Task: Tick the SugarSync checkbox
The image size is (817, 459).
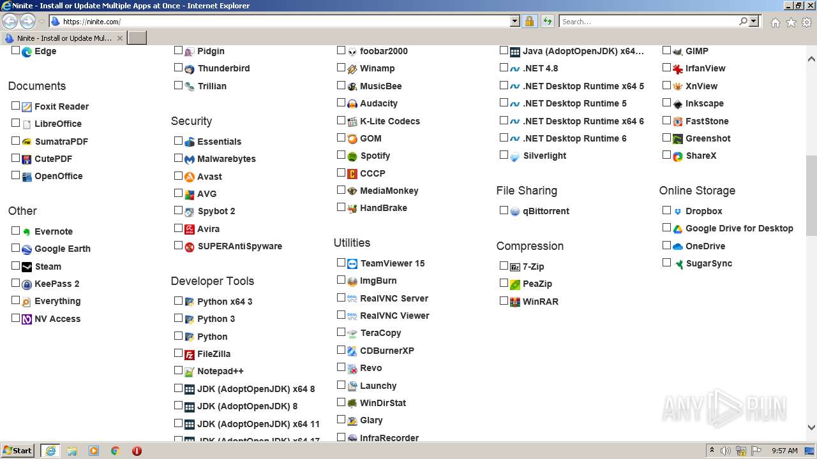Action: [666, 262]
